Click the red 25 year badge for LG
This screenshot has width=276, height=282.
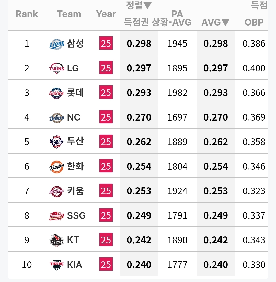coord(106,68)
